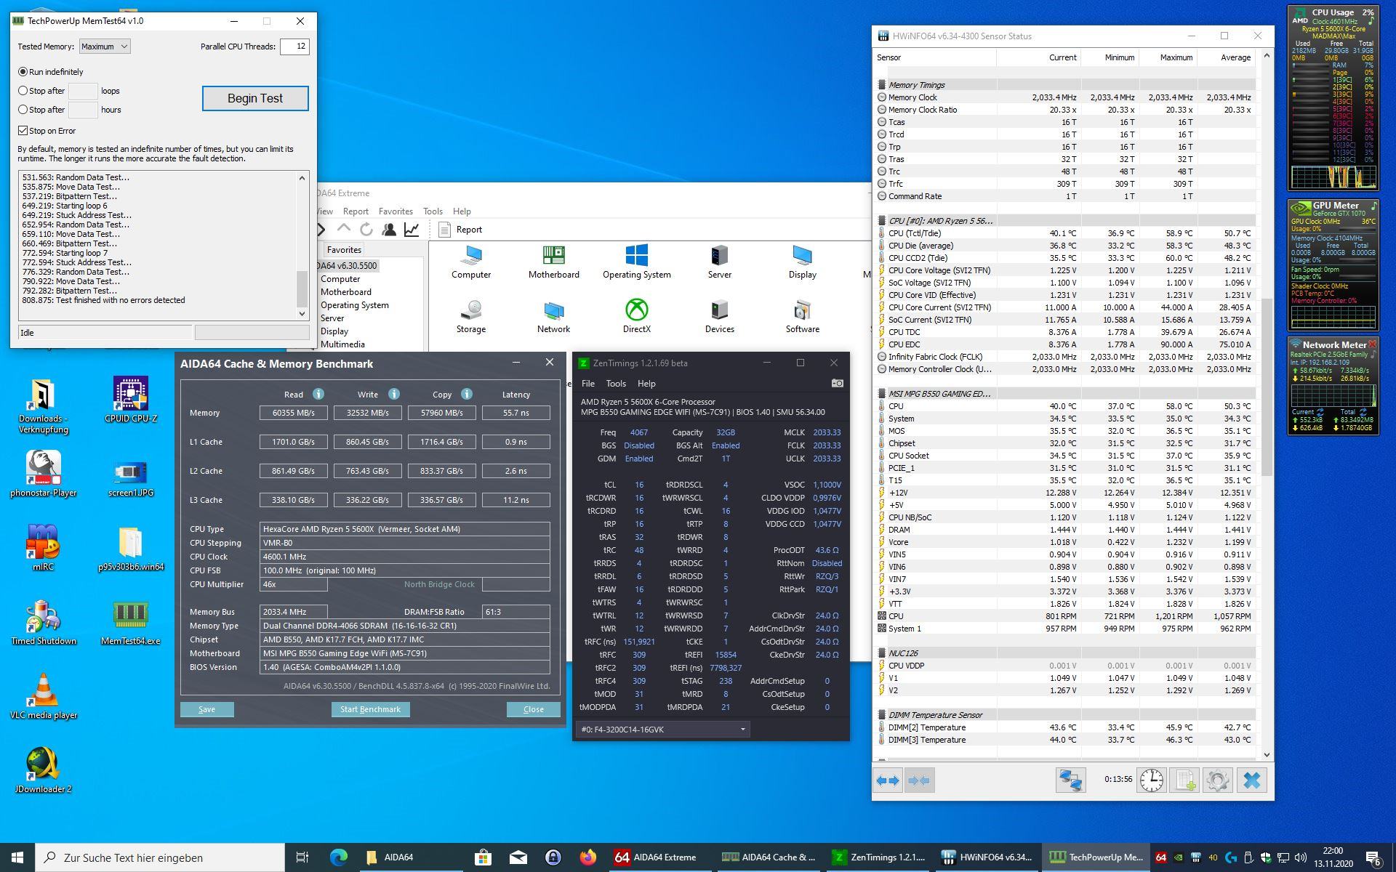The width and height of the screenshot is (1396, 872).
Task: Click the MemTest64 log scrollbar
Action: [302, 288]
